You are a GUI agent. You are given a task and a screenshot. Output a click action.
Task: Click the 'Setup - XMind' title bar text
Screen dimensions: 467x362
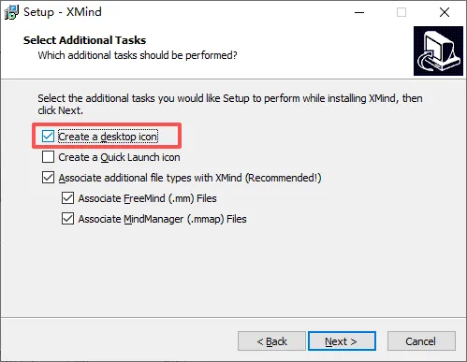[x=63, y=12]
